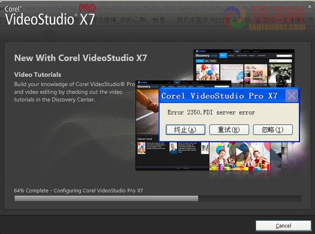Click the 重试(R) retry button
Screen dimensions: 315x234
(x=229, y=129)
